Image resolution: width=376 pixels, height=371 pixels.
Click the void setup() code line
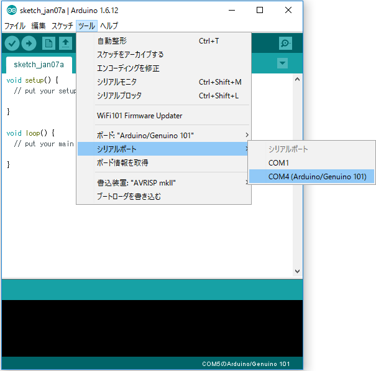coord(32,80)
